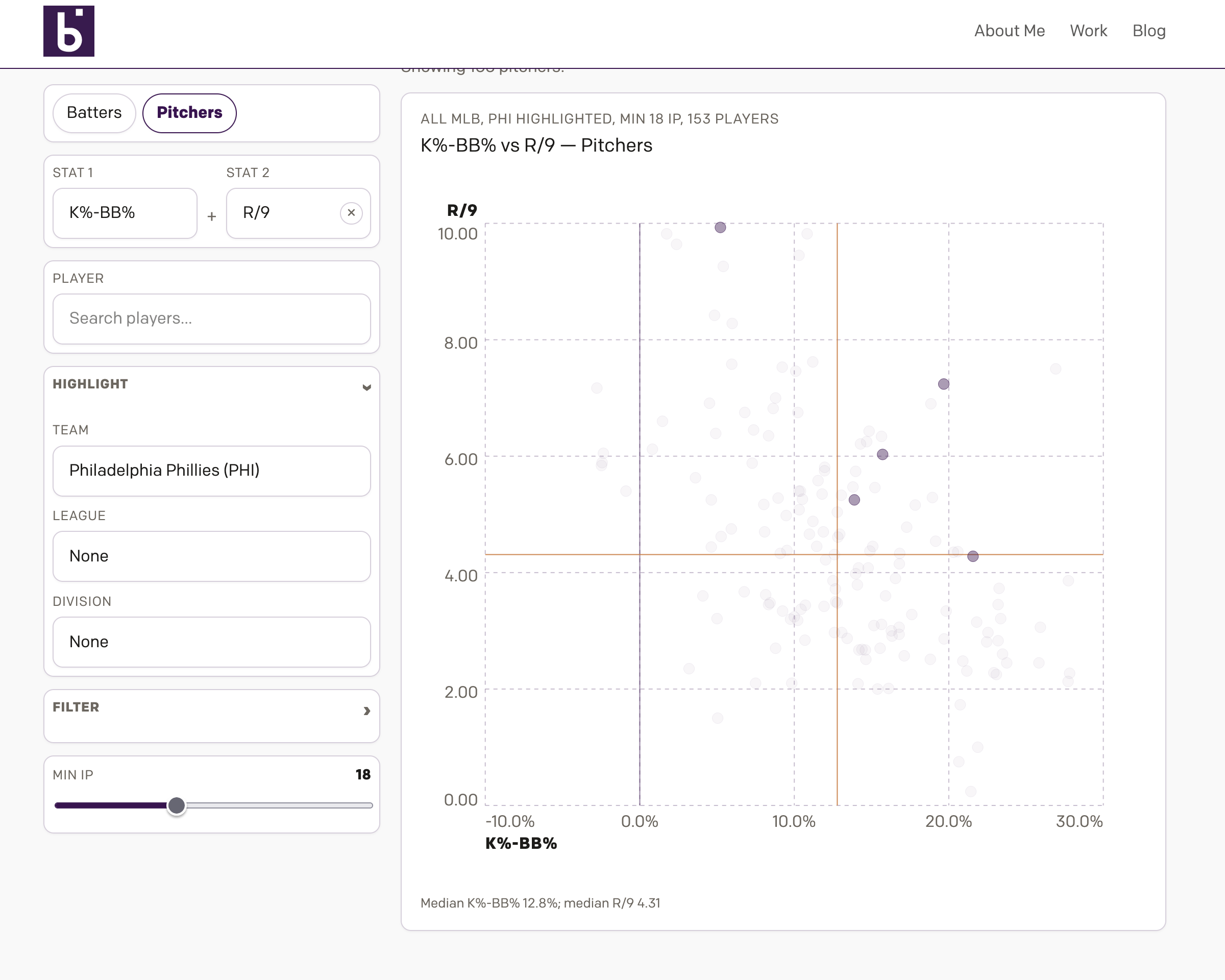Open the Blog link
The width and height of the screenshot is (1225, 980).
[x=1148, y=31]
